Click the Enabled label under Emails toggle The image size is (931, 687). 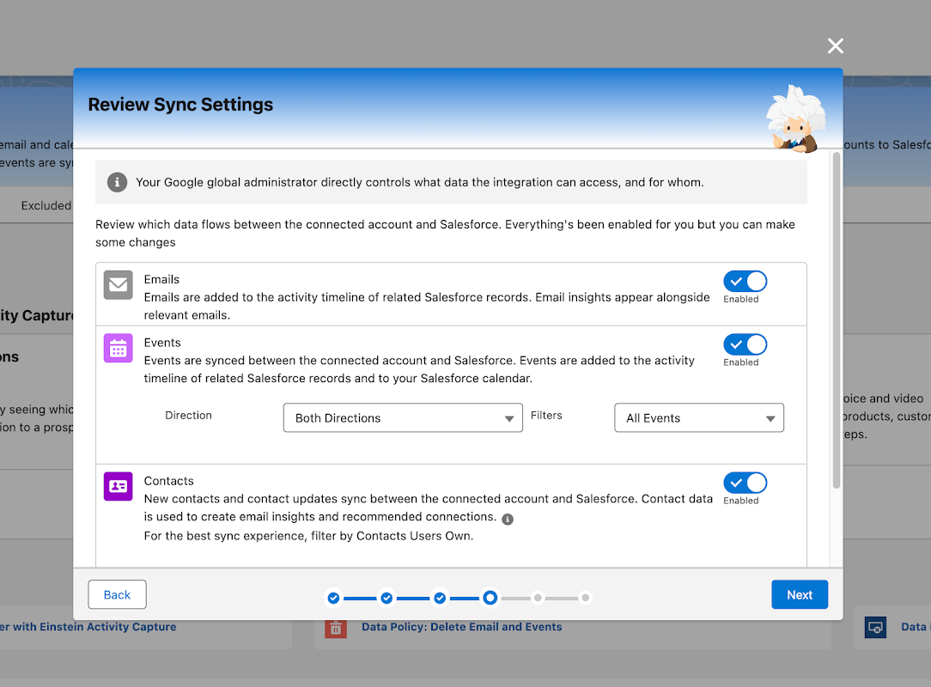coord(741,299)
